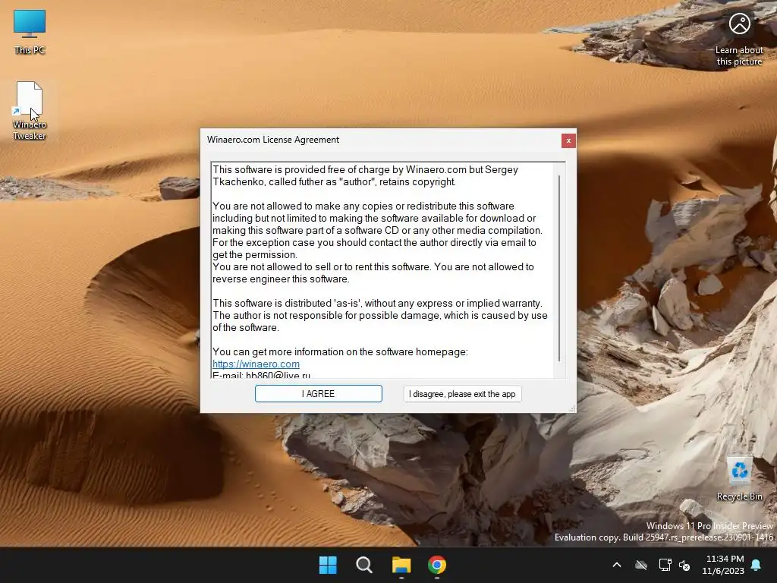Show hidden system tray icons
Image resolution: width=777 pixels, height=583 pixels.
616,565
